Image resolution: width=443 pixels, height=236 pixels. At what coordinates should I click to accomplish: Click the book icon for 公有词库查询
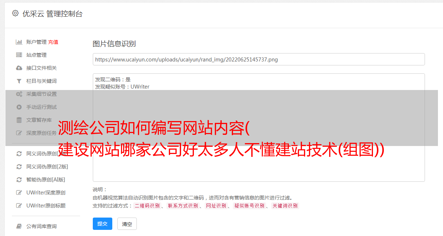pos(19,226)
